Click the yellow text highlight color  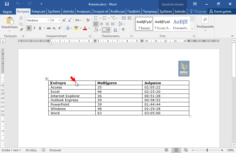pyautogui.click(x=76, y=28)
